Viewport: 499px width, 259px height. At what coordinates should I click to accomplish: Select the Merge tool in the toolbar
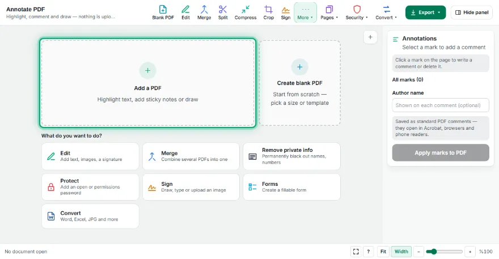204,12
